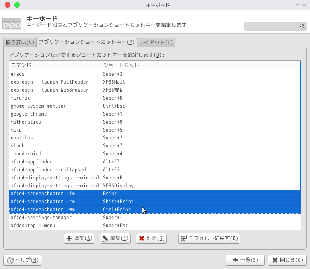Image resolution: width=310 pixels, height=269 pixels.
Task: Click the keyboard icon in header
Action: (x=12, y=24)
